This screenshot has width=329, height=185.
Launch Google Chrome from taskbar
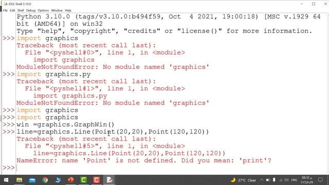pyautogui.click(x=45, y=180)
